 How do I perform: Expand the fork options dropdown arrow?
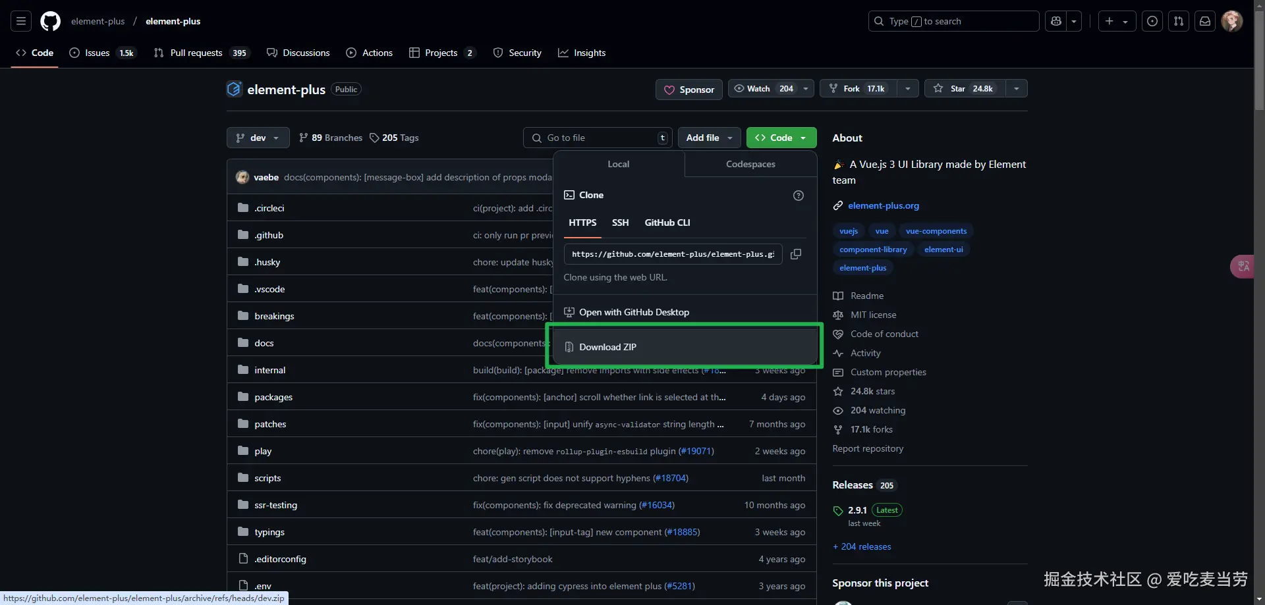[908, 88]
